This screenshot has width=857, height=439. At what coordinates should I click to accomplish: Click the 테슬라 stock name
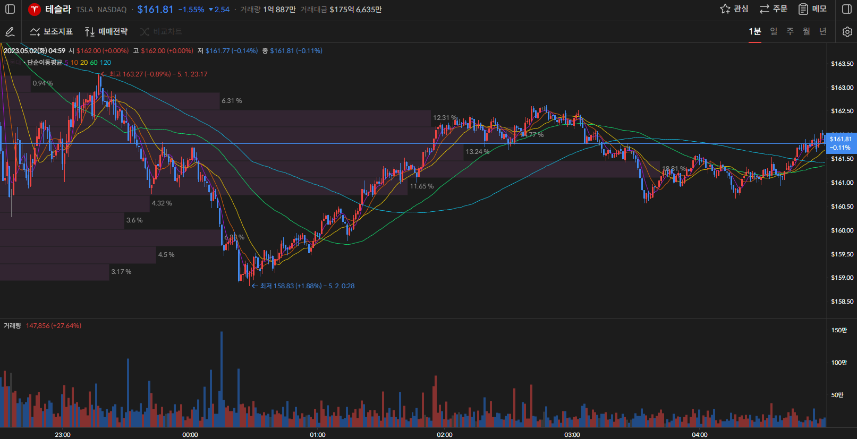click(x=58, y=9)
